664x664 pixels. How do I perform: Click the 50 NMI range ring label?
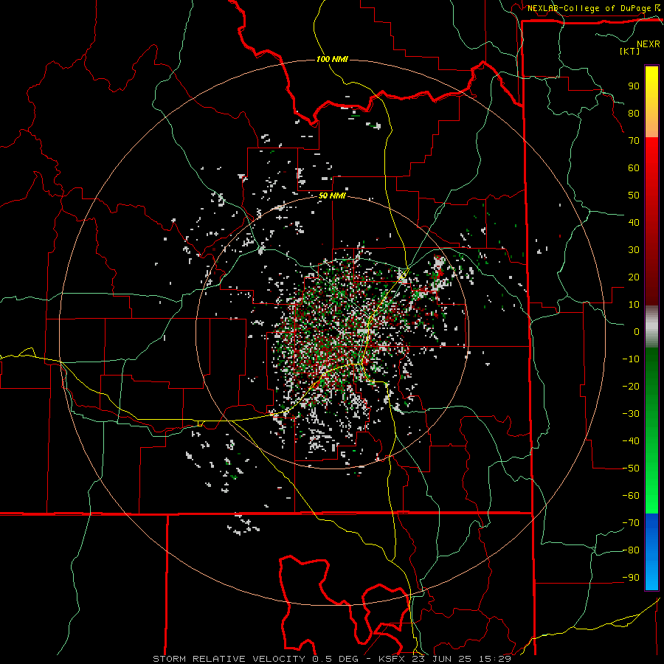tap(332, 196)
